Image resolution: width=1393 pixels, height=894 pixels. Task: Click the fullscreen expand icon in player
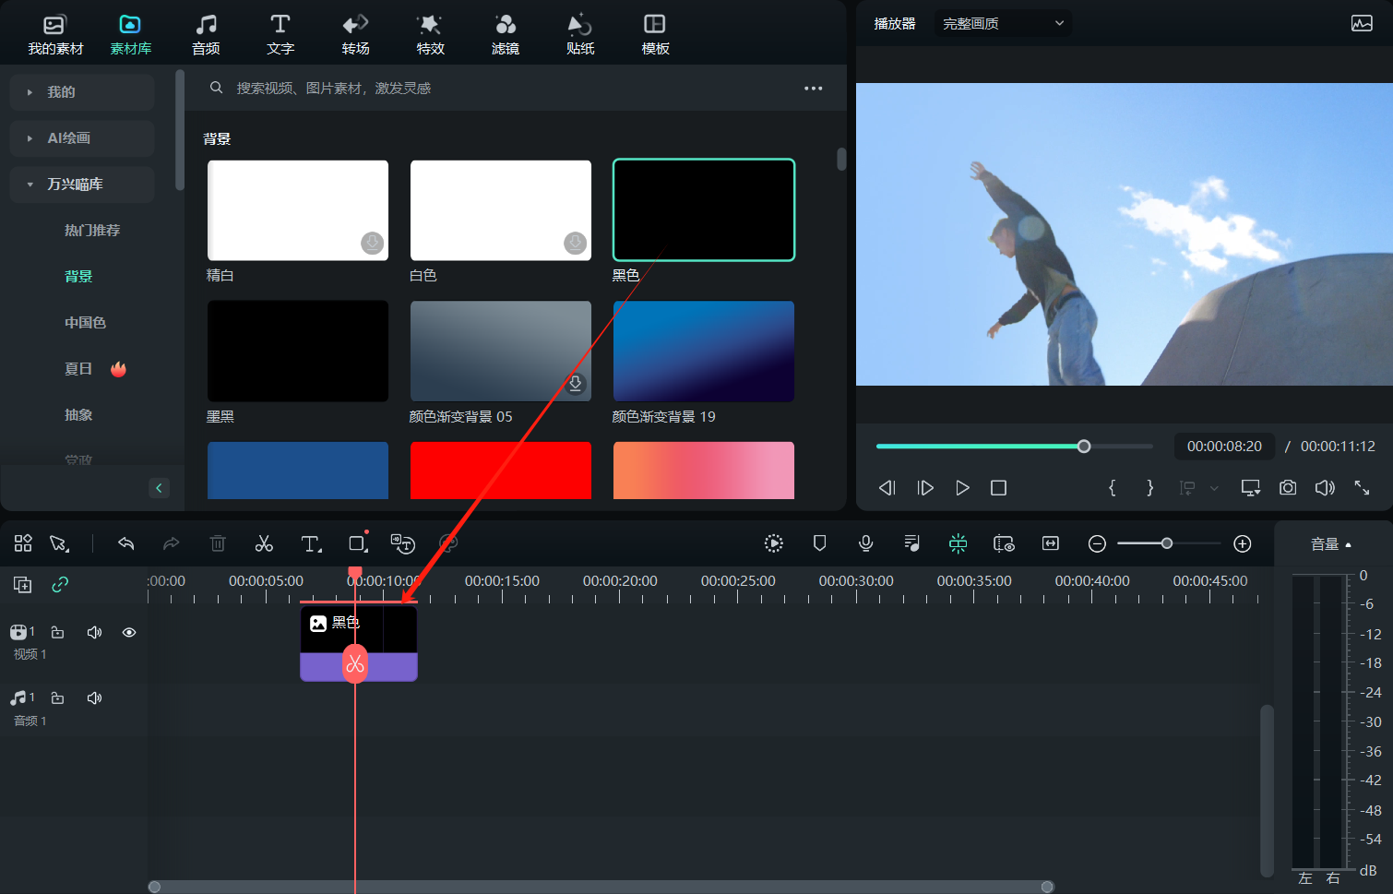[1361, 487]
